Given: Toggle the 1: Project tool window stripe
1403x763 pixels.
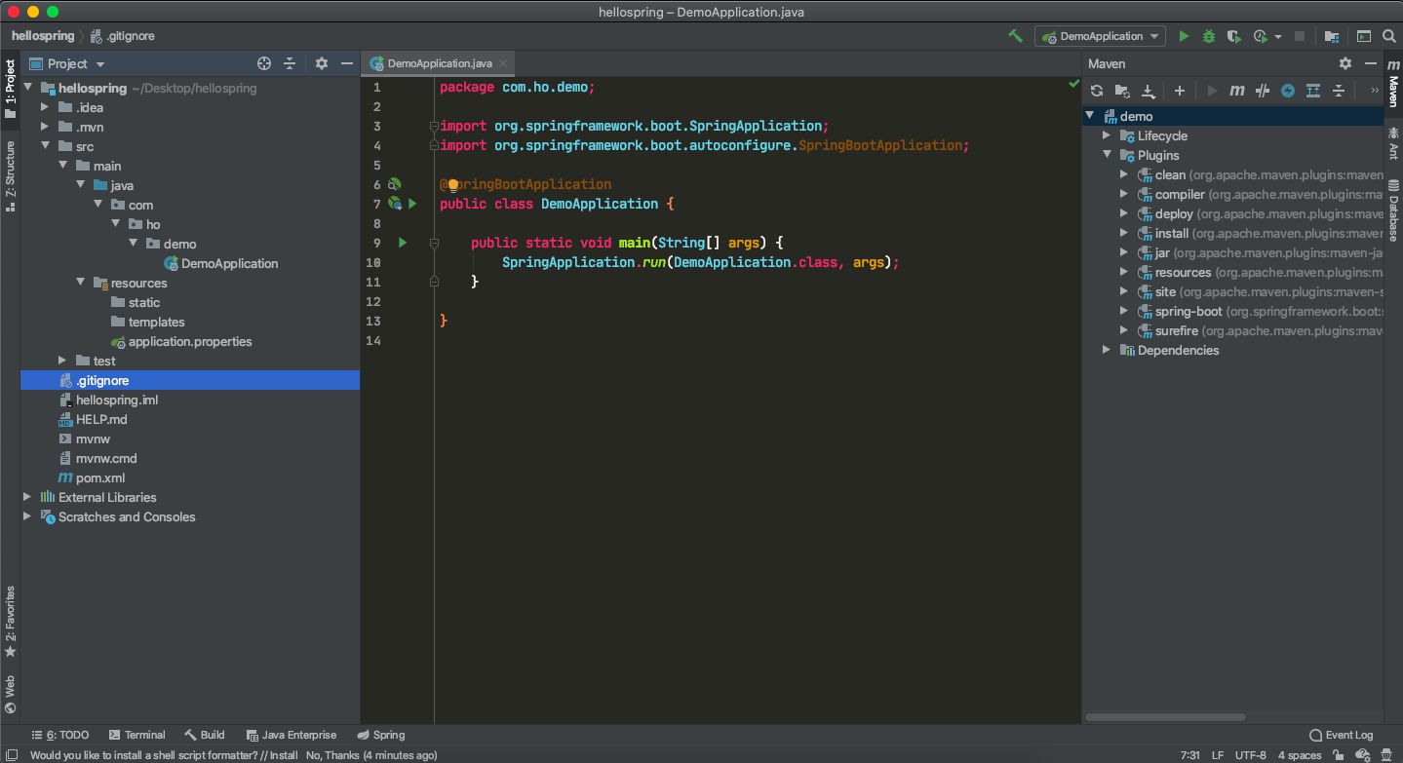Looking at the screenshot, I should click(x=10, y=90).
